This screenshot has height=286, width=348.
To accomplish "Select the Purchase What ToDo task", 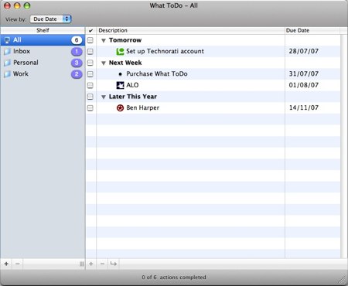I will point(157,74).
